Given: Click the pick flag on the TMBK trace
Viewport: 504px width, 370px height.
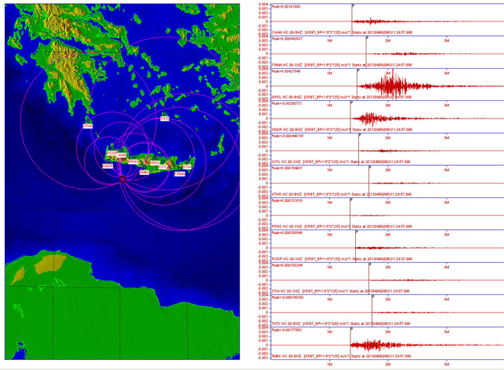Looking at the screenshot, I should [x=351, y=329].
